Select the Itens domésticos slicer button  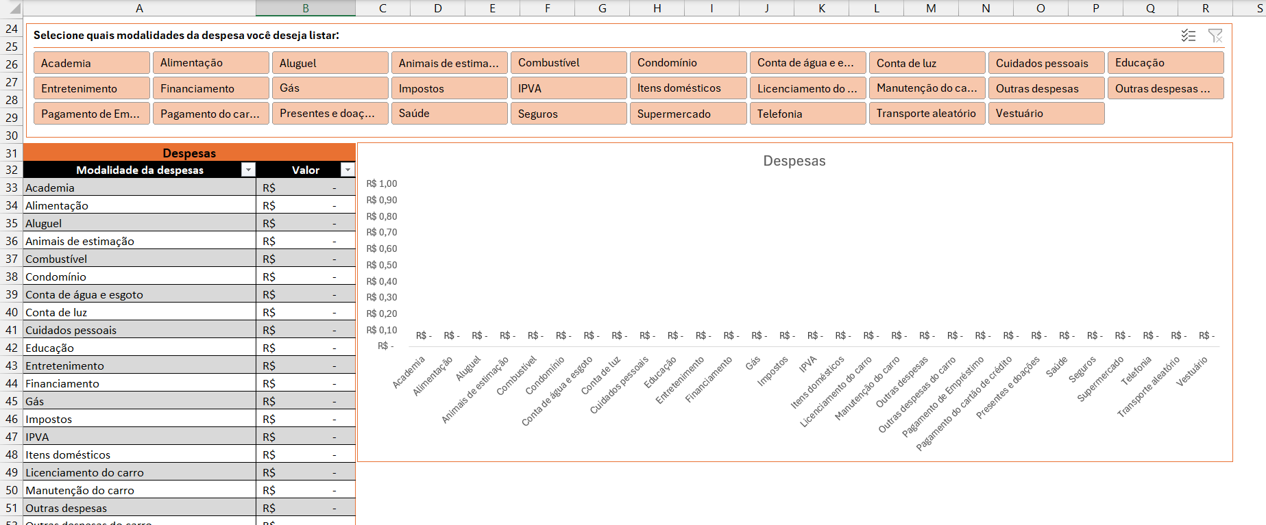(688, 88)
